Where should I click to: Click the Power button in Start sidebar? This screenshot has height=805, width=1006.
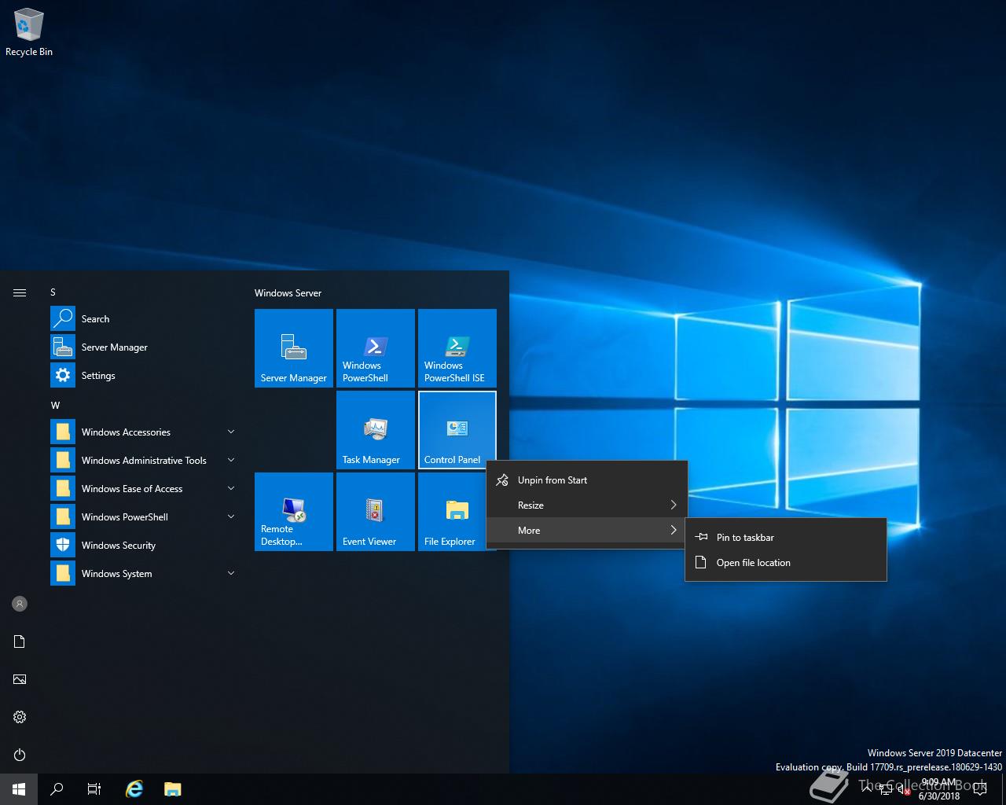(20, 755)
